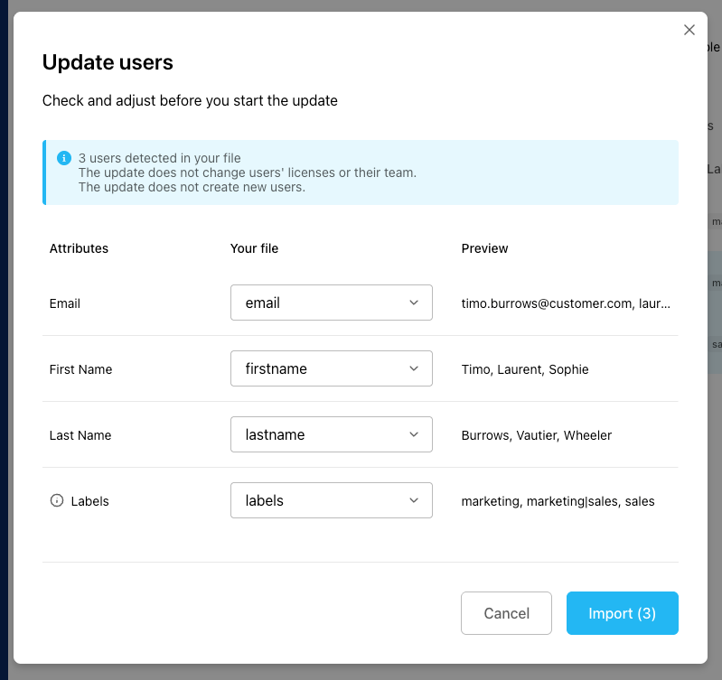Click the preview text Timo, Laurent, Sophie
Viewport: 722px width, 680px height.
tap(525, 369)
